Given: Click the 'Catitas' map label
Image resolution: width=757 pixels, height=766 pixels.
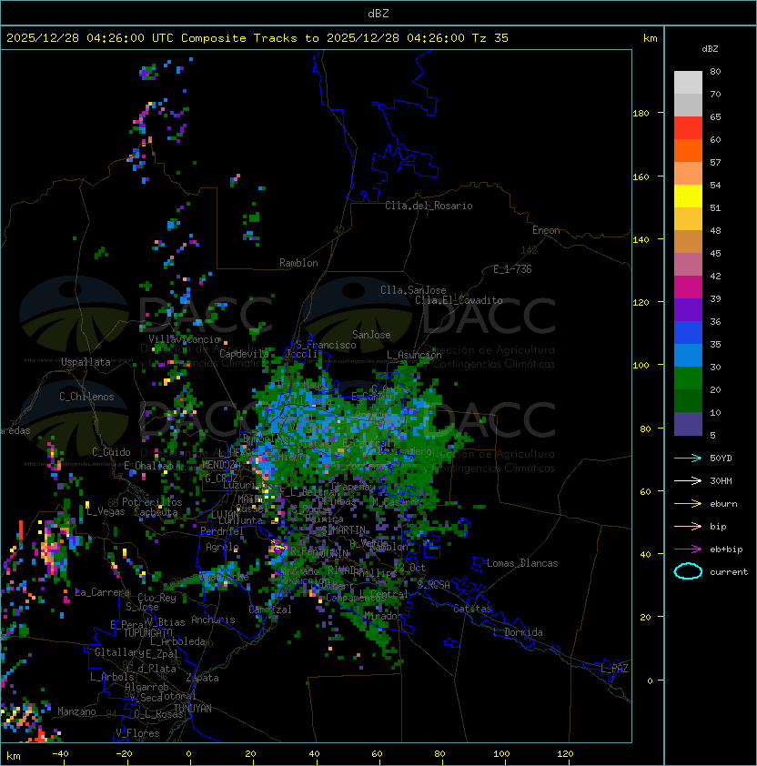Looking at the screenshot, I should tap(472, 609).
